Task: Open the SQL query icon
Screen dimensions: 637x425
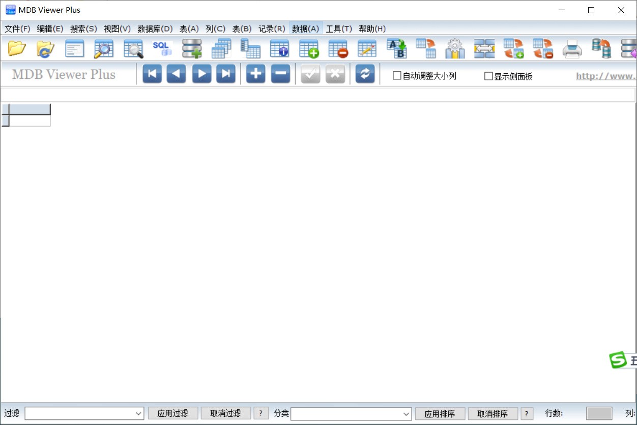Action: click(162, 49)
